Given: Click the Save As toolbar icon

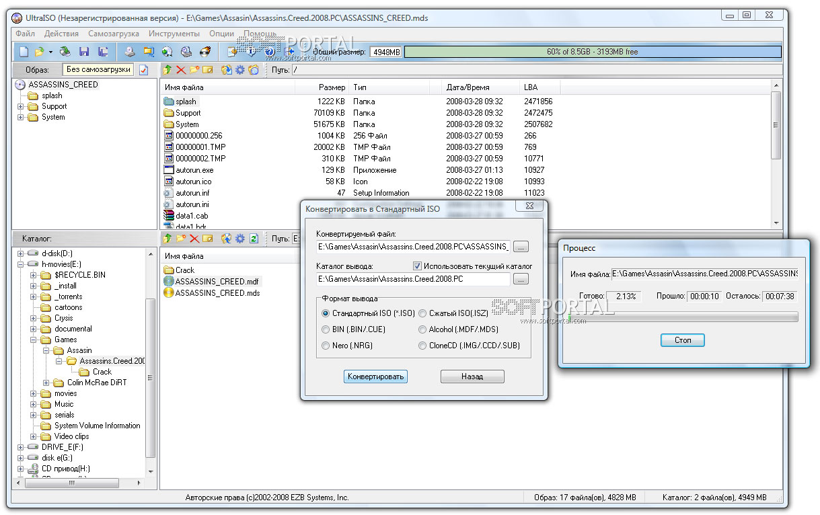Looking at the screenshot, I should click(103, 52).
